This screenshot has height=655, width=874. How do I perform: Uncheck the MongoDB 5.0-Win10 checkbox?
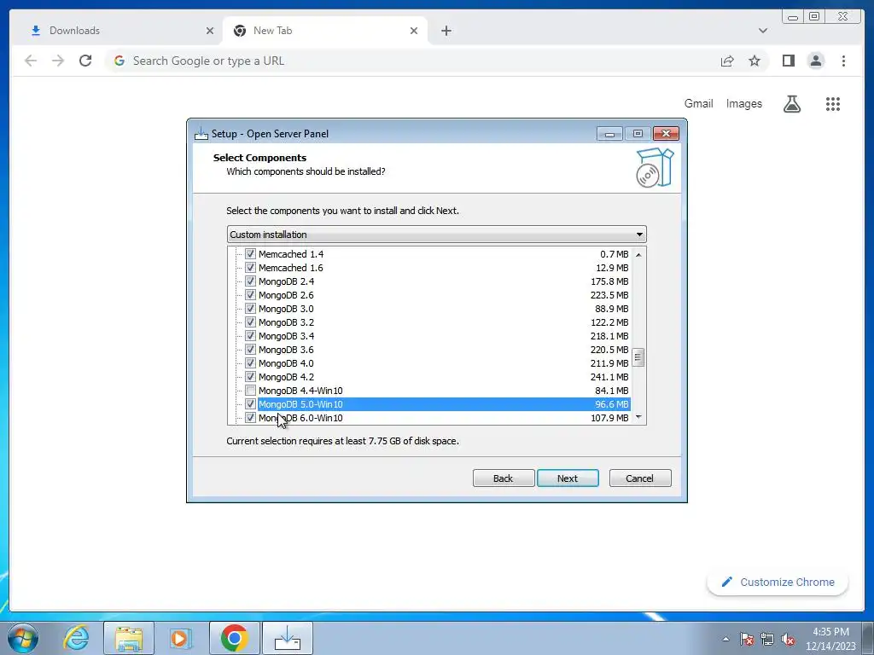[250, 404]
